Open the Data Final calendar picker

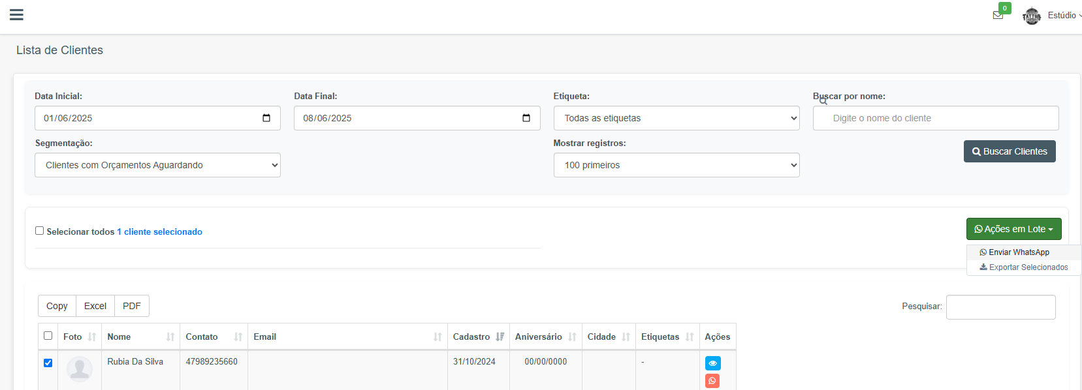(526, 118)
